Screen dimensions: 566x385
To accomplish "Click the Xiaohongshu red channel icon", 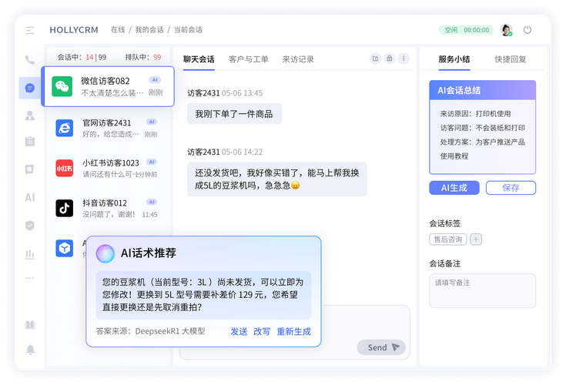I will (x=65, y=168).
